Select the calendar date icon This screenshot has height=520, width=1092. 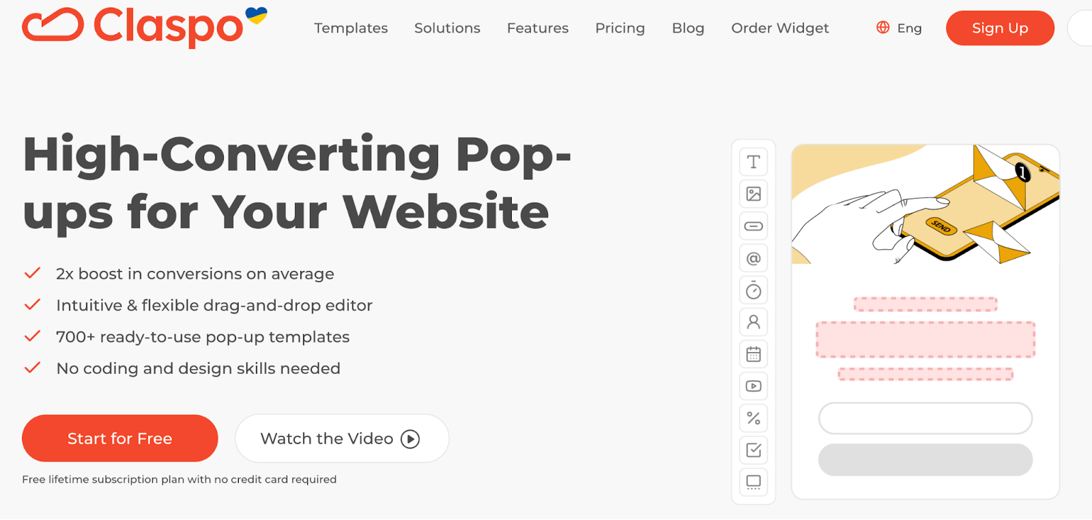click(753, 354)
